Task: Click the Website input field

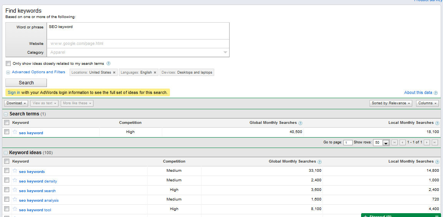Action: (x=138, y=44)
